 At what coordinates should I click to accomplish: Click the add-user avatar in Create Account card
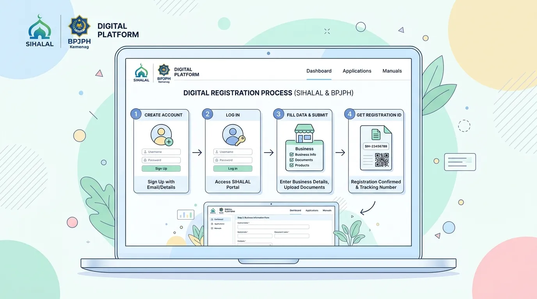pyautogui.click(x=161, y=135)
